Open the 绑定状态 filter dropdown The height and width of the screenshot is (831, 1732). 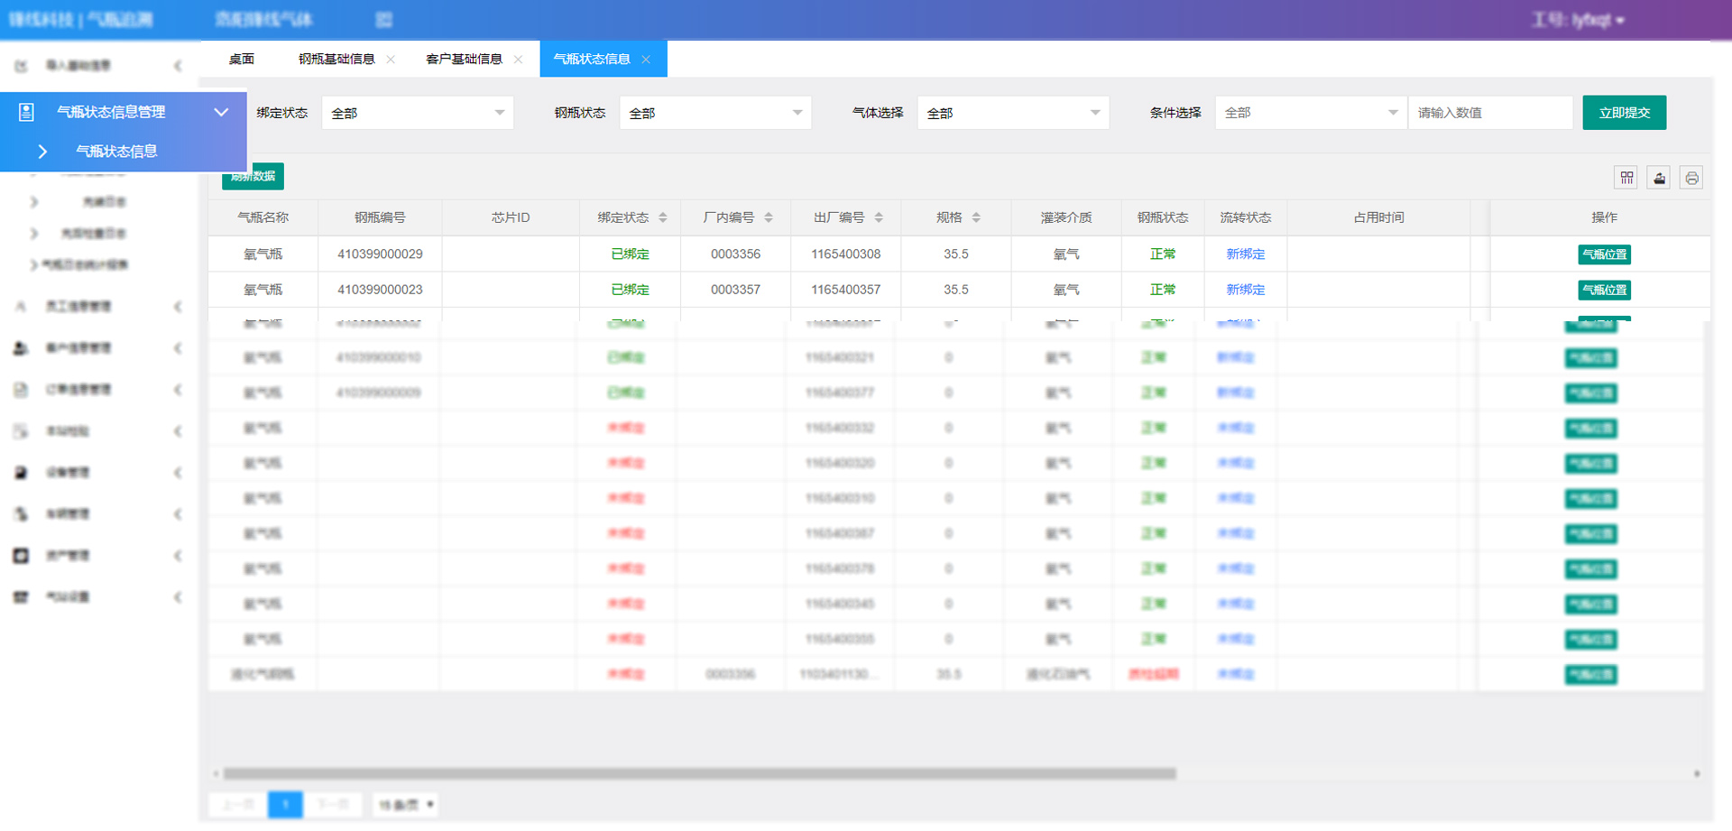pyautogui.click(x=417, y=113)
